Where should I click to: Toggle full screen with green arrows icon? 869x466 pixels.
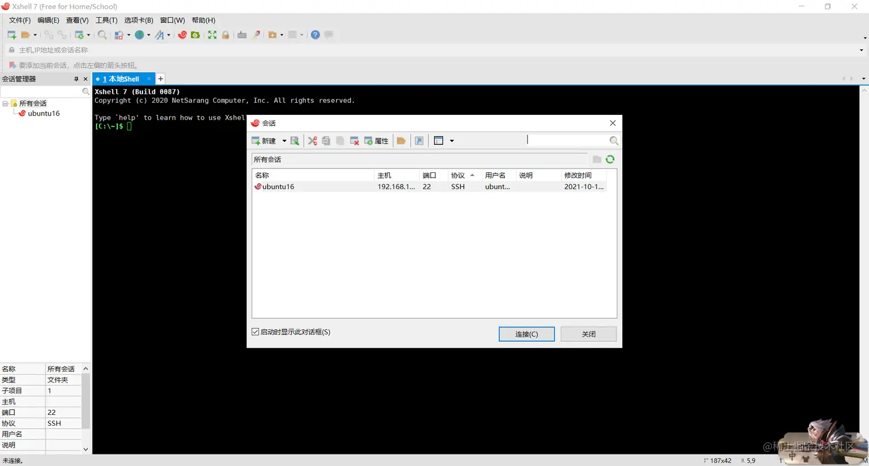(x=212, y=35)
